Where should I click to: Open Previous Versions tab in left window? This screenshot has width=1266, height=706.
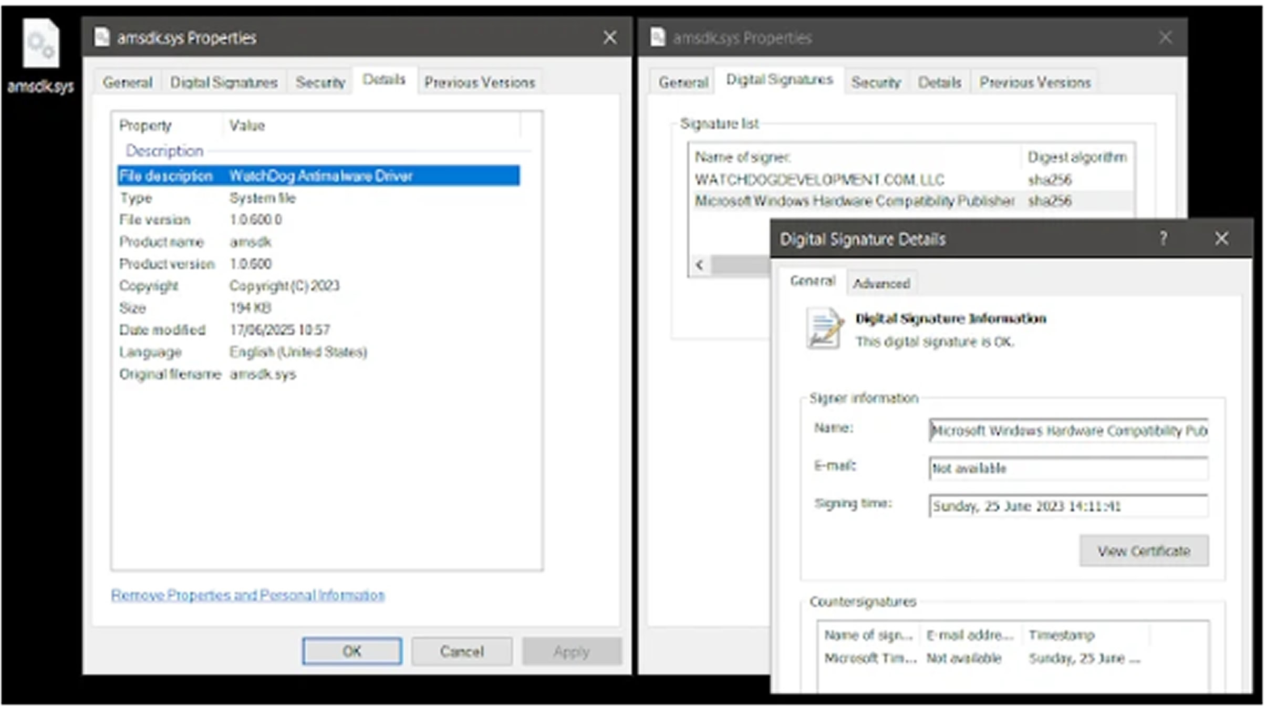click(x=479, y=82)
